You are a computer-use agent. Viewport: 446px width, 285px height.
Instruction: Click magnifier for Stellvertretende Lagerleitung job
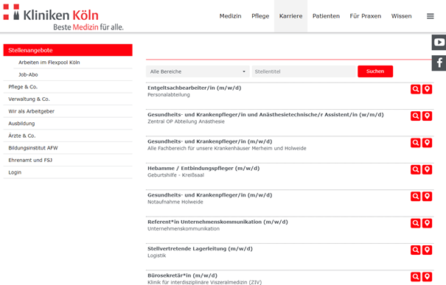pos(416,250)
